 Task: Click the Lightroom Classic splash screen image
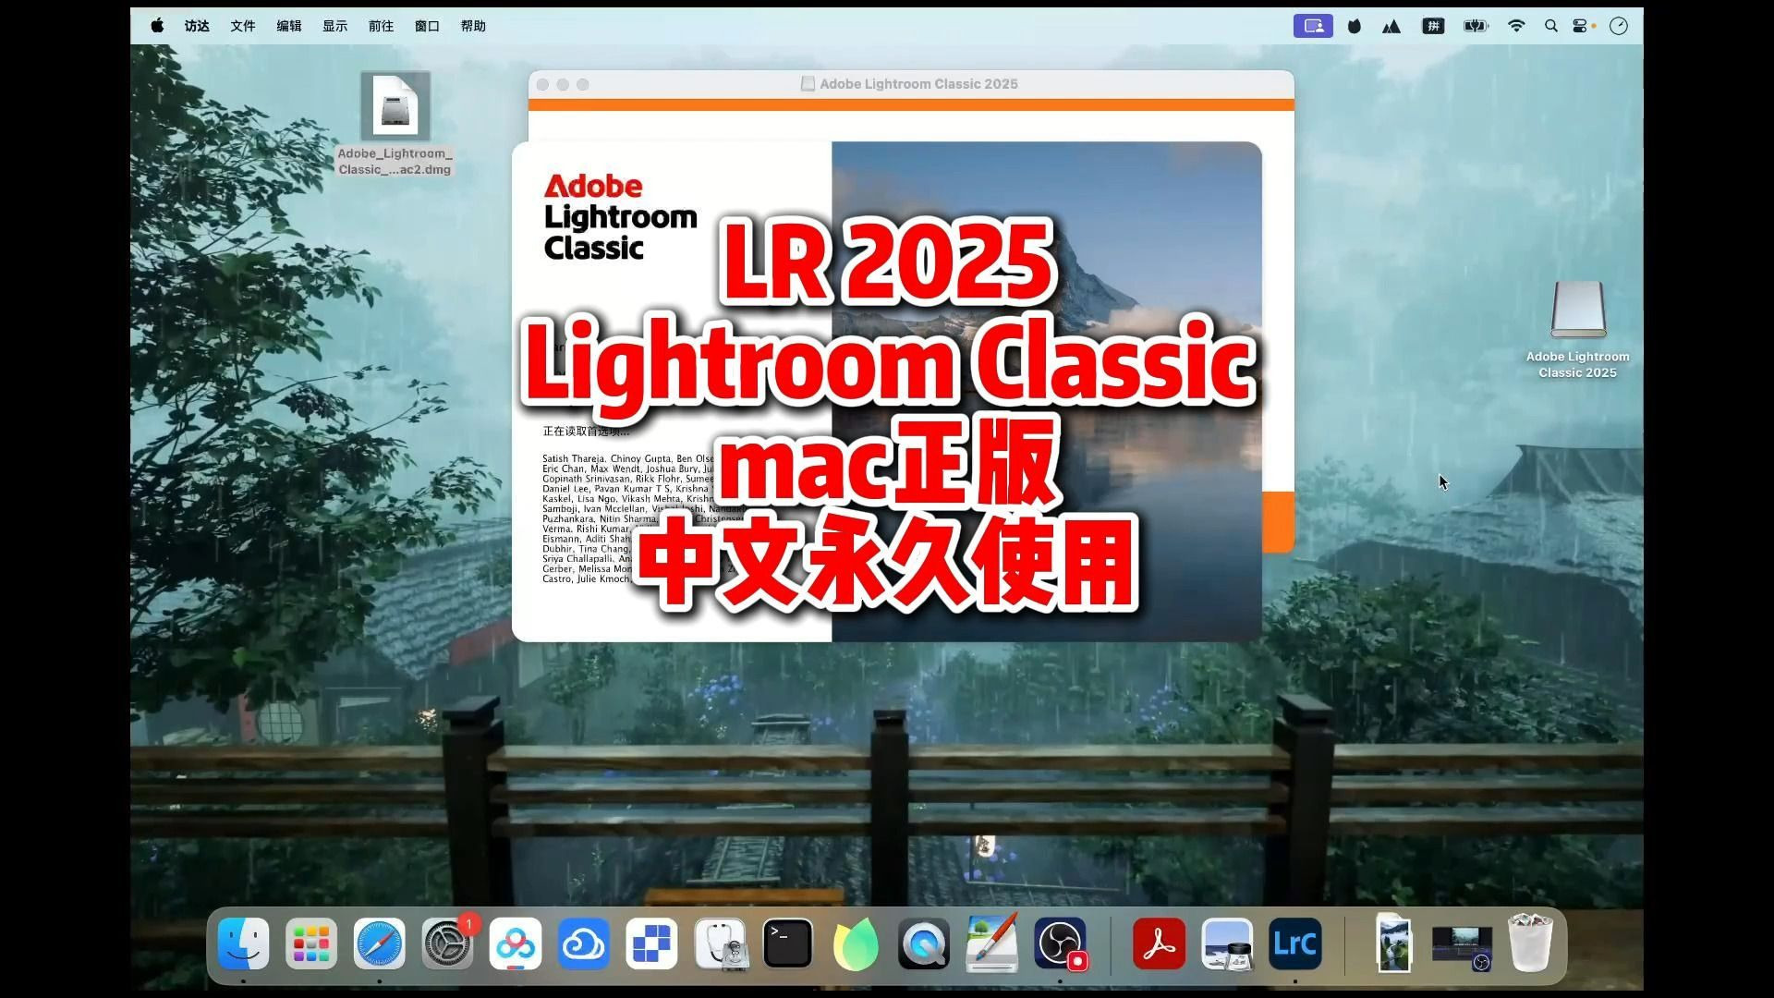tap(1047, 392)
